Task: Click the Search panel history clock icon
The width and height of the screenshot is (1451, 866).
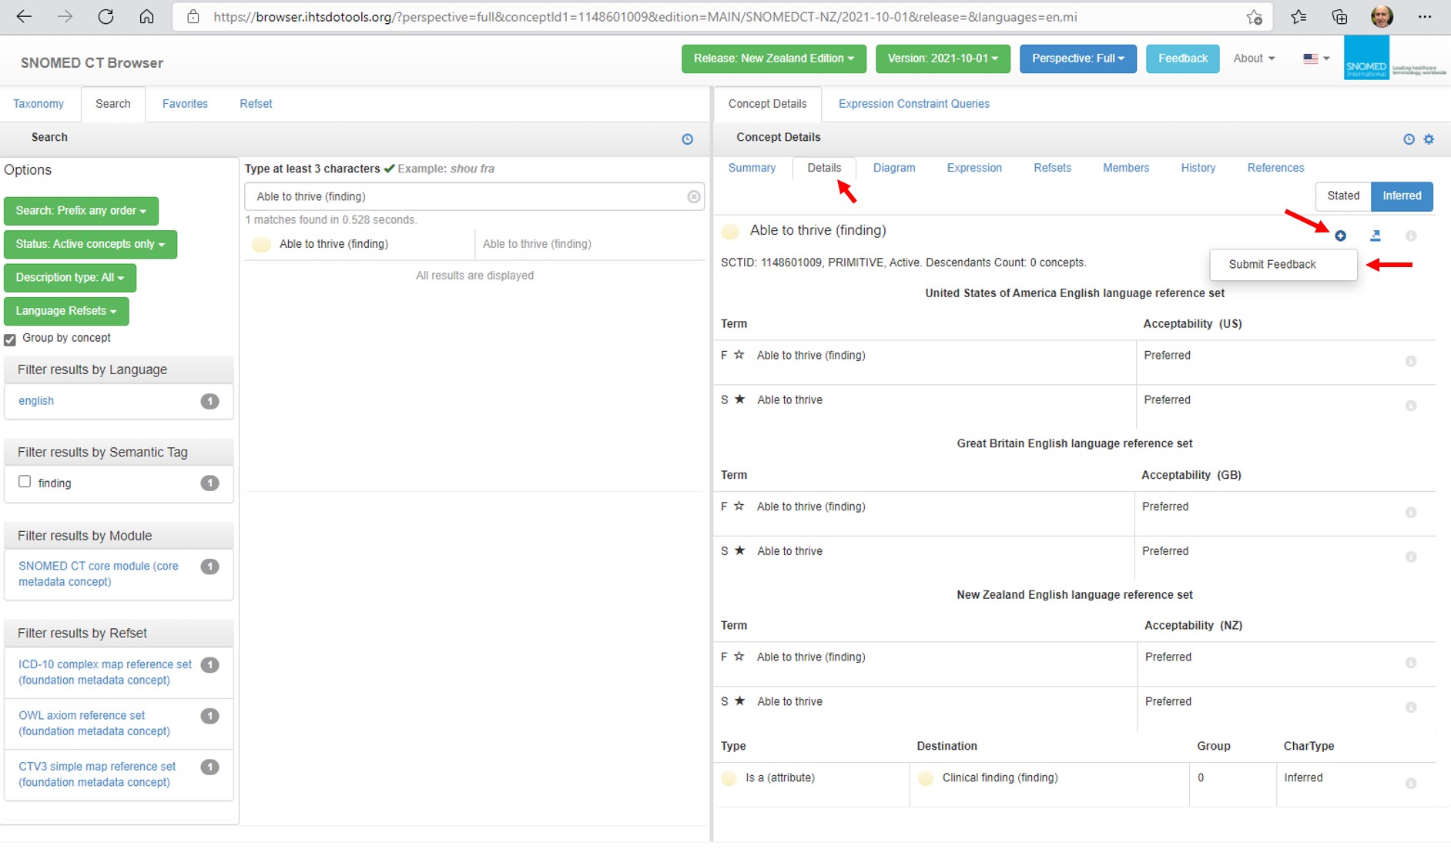Action: [x=687, y=139]
